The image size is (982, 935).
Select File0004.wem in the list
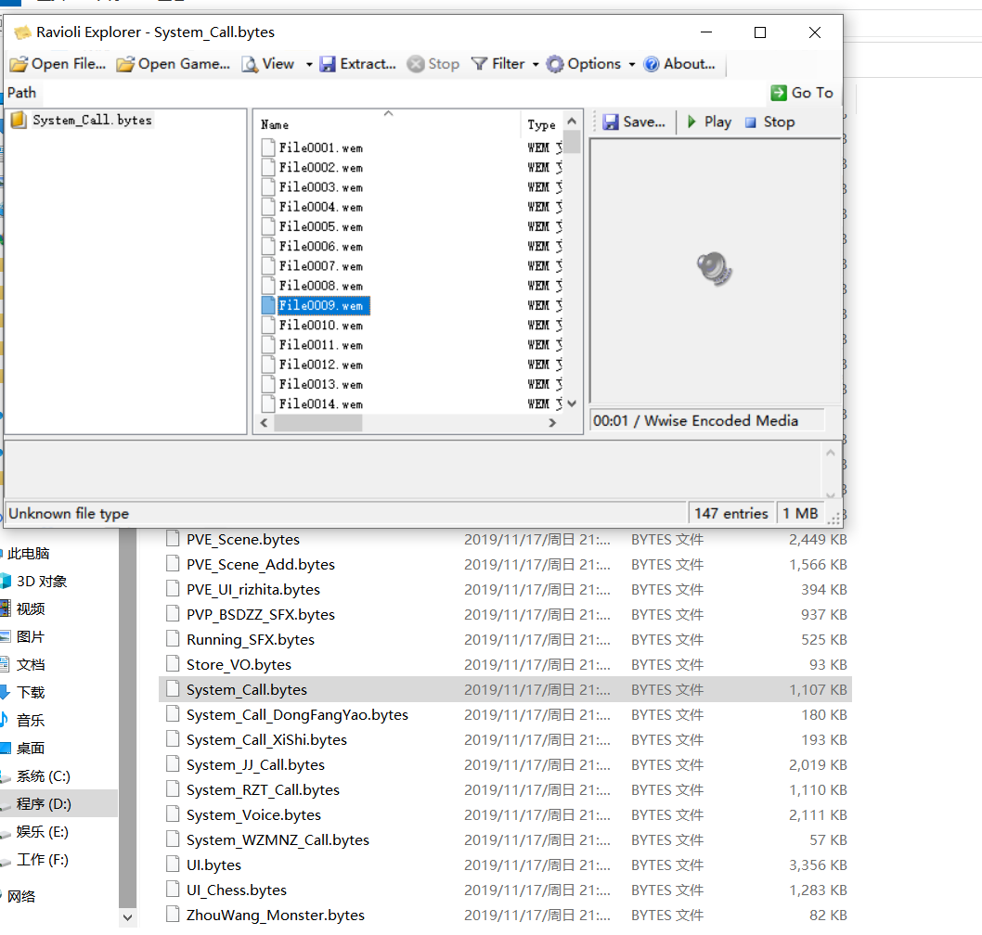(x=313, y=207)
